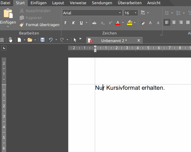Image resolution: width=191 pixels, height=152 pixels.
Task: Activate Format übertragen paintbrush
Action: tap(22, 25)
